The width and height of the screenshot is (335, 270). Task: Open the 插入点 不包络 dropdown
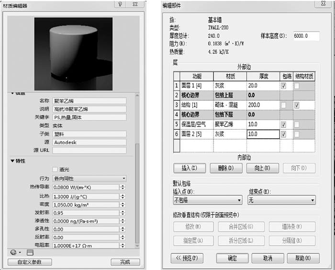(208, 200)
